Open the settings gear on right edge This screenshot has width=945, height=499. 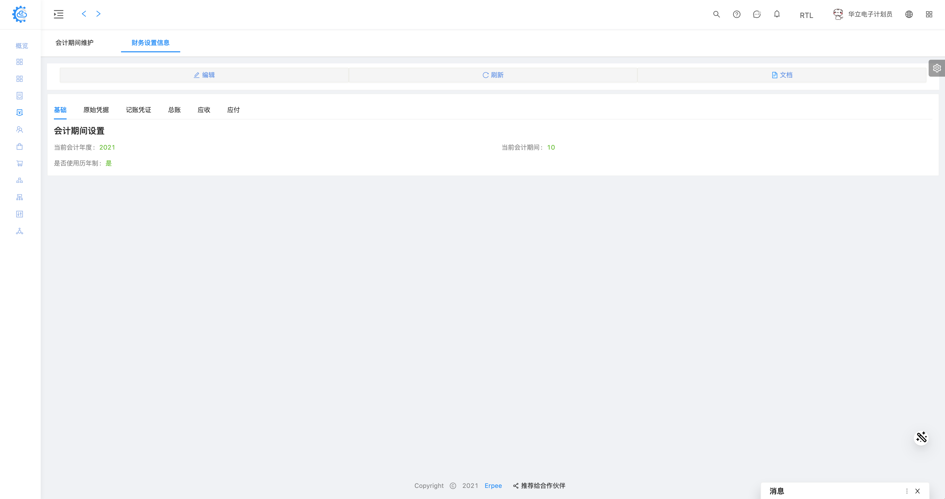click(937, 68)
